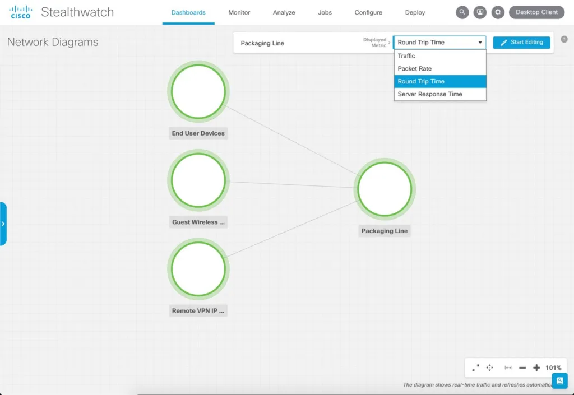This screenshot has height=395, width=574.
Task: Click the Network Diagrams heading
Action: [53, 42]
